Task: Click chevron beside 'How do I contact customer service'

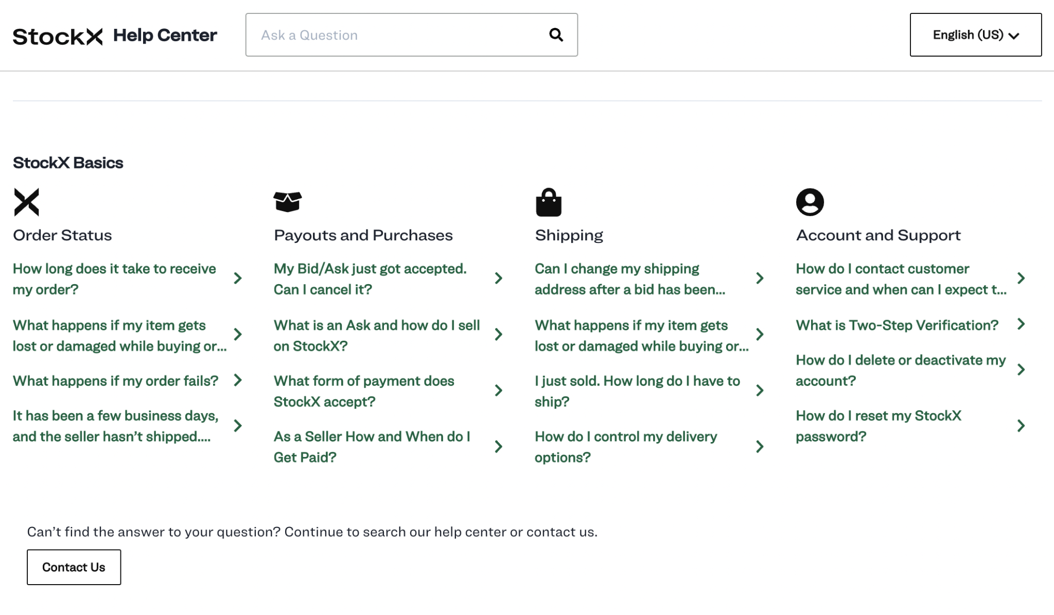Action: (x=1021, y=278)
